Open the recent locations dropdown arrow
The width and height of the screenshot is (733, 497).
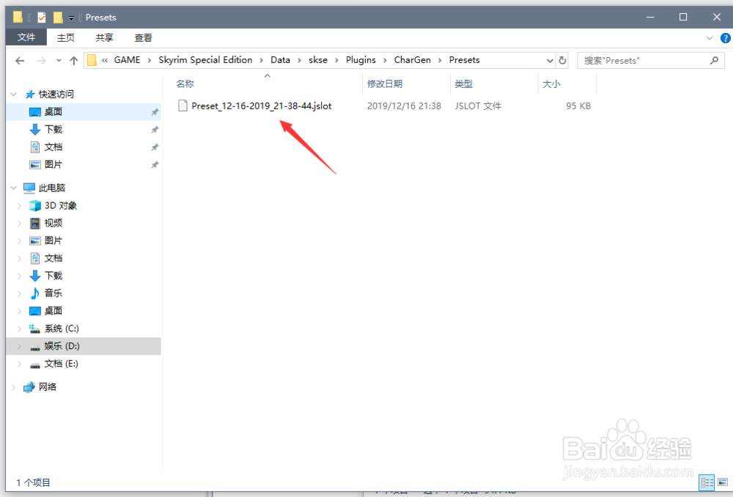(x=59, y=60)
